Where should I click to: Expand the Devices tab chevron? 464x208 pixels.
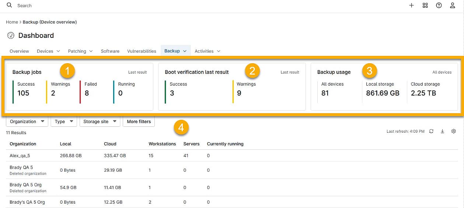(x=58, y=51)
